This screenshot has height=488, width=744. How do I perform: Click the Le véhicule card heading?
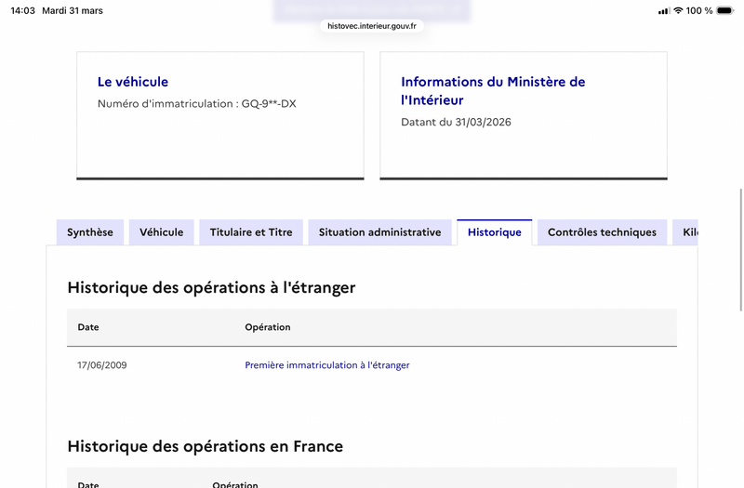pyautogui.click(x=133, y=82)
